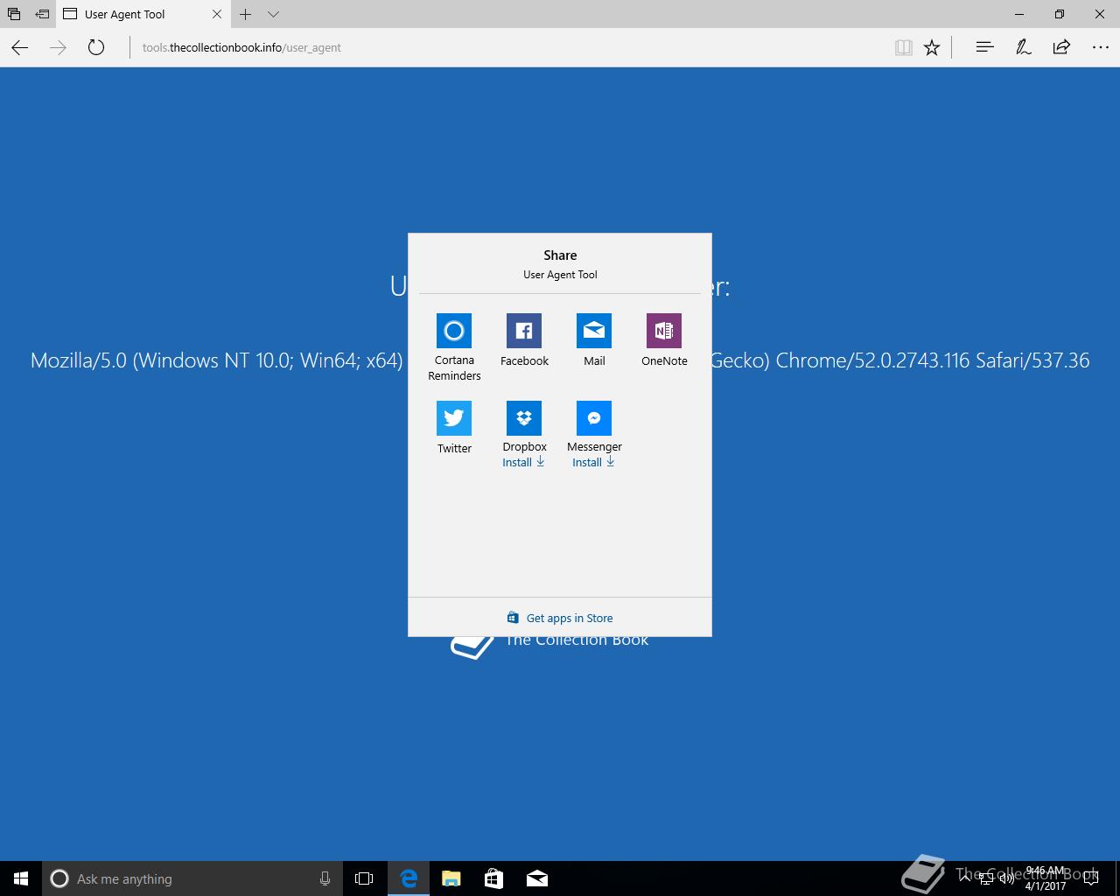Show tabs you've set aside
The width and height of the screenshot is (1120, 896).
click(x=14, y=14)
